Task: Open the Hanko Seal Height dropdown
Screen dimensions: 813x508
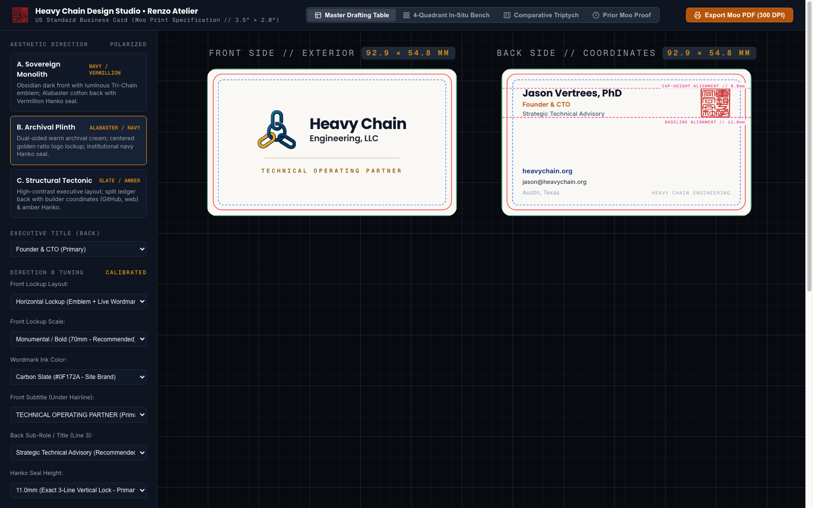Action: tap(78, 490)
